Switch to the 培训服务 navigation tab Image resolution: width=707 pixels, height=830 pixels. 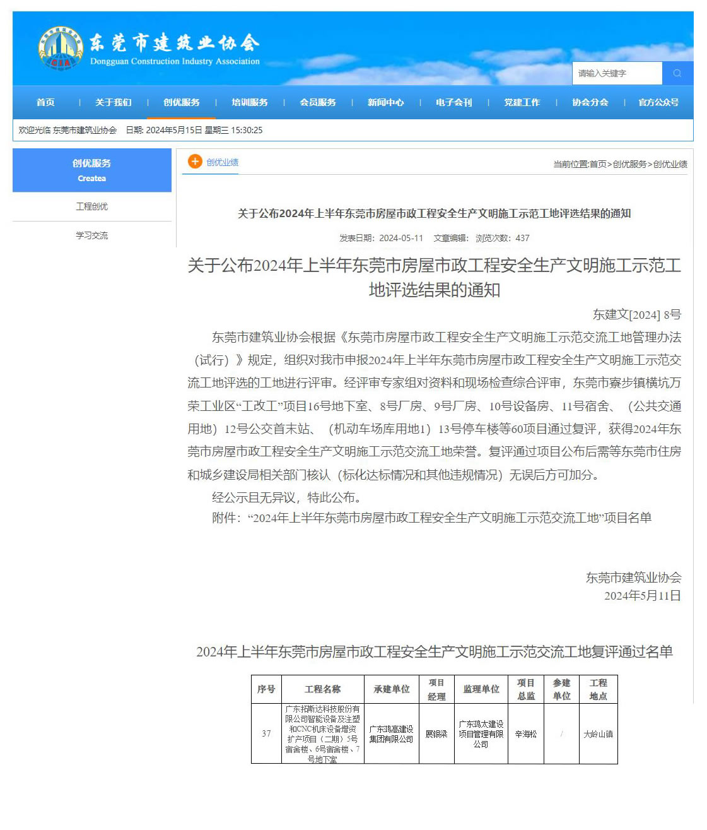[251, 102]
